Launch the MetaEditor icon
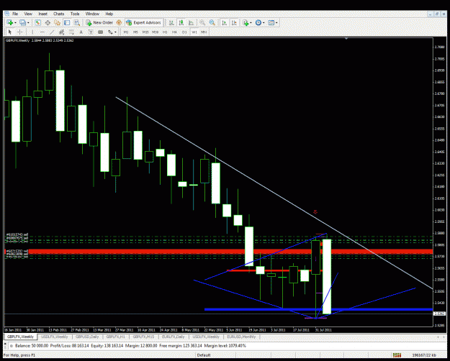This screenshot has width=450, height=361. pos(119,22)
